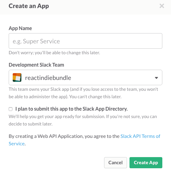Click 'We'll help you get your app ready' text
This screenshot has width=171, height=176.
83,120
